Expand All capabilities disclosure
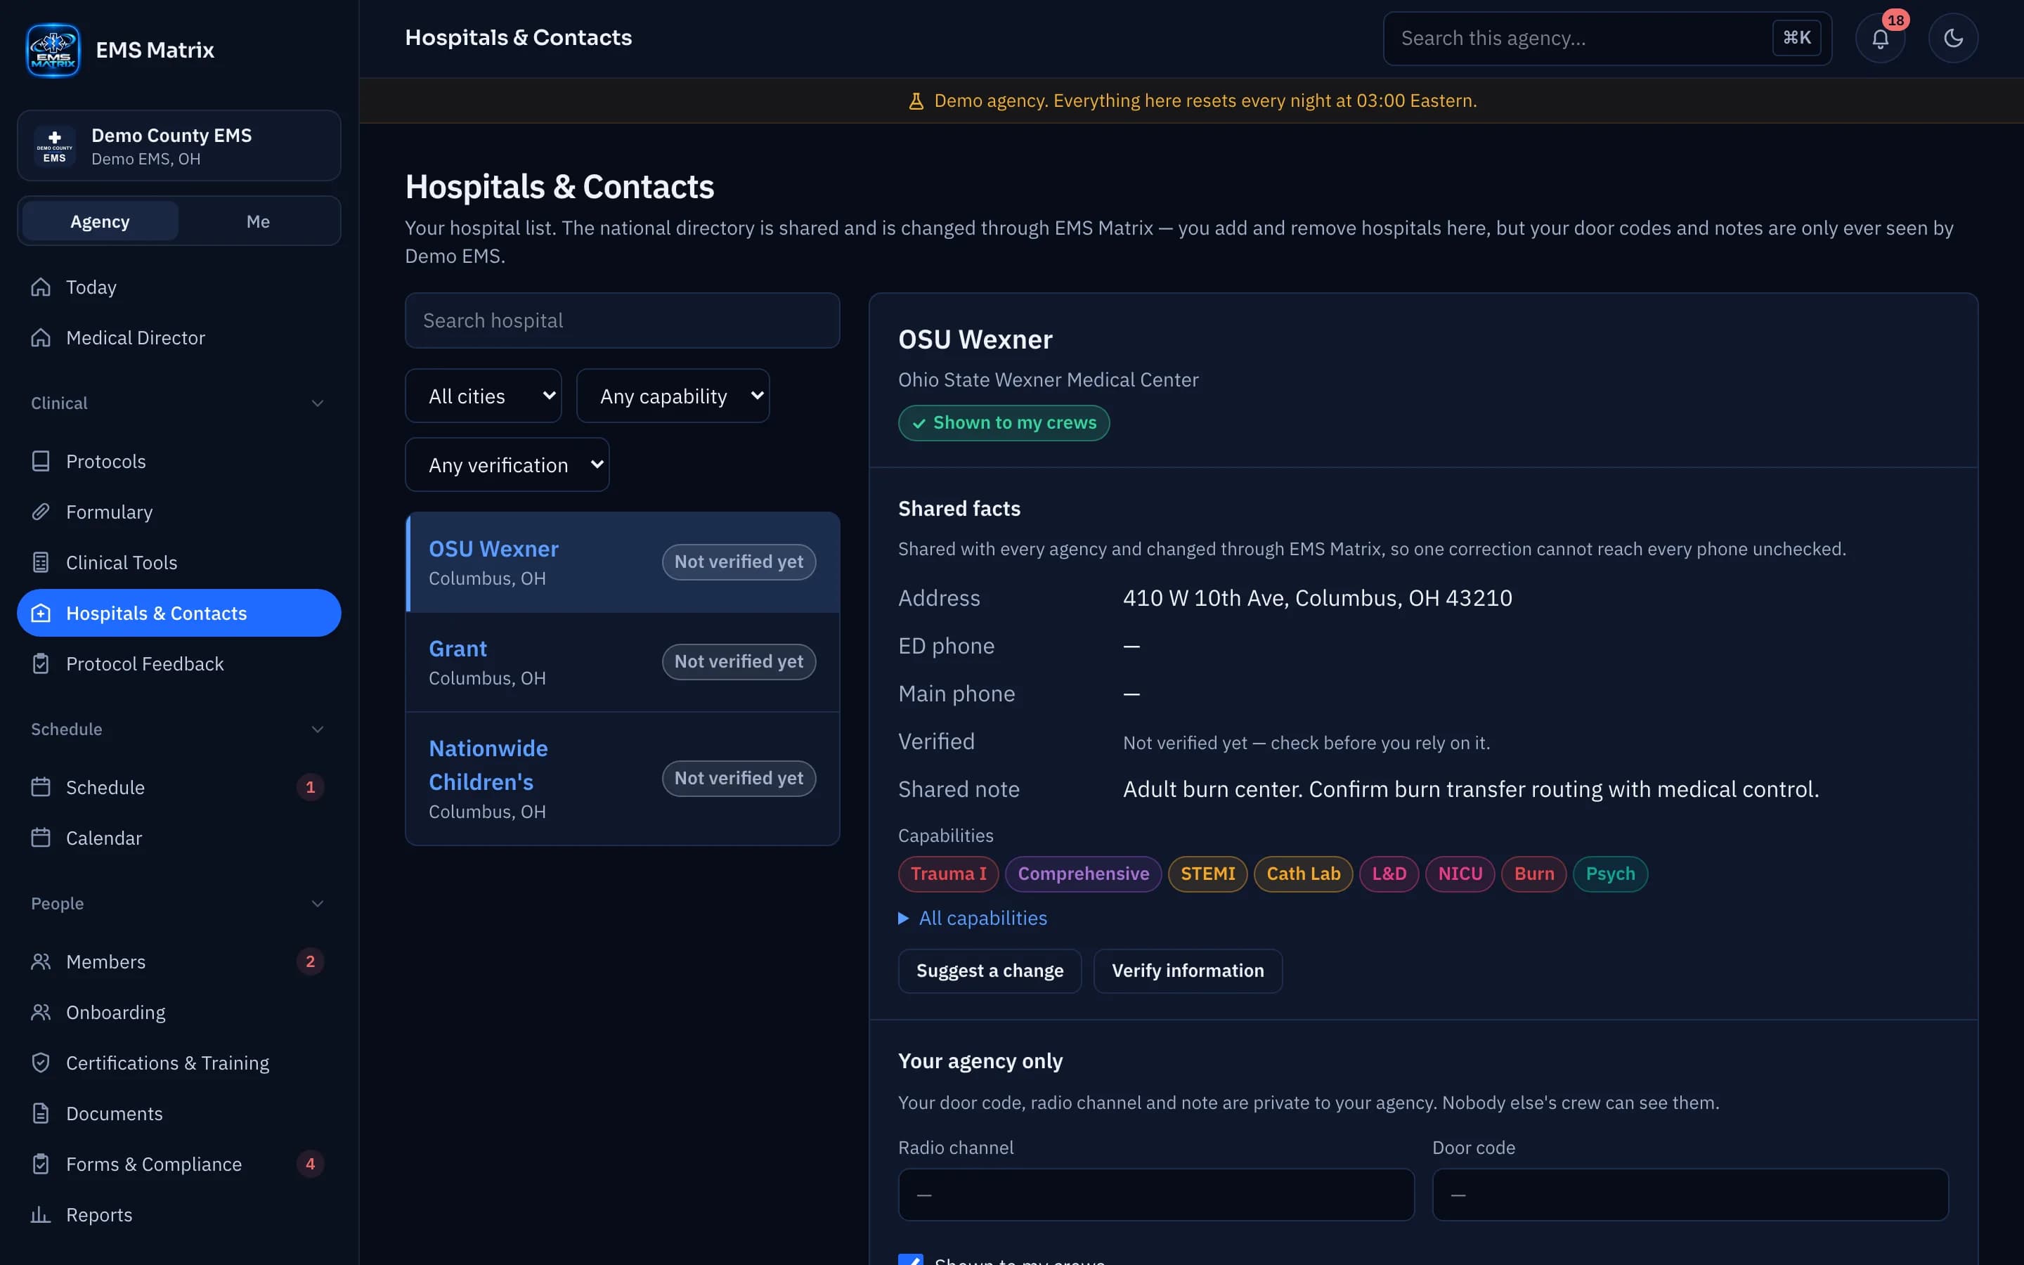This screenshot has width=2024, height=1265. point(973,918)
